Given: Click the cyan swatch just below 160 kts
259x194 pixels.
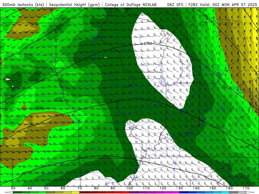Looking at the screenshot, I should click(225, 192).
